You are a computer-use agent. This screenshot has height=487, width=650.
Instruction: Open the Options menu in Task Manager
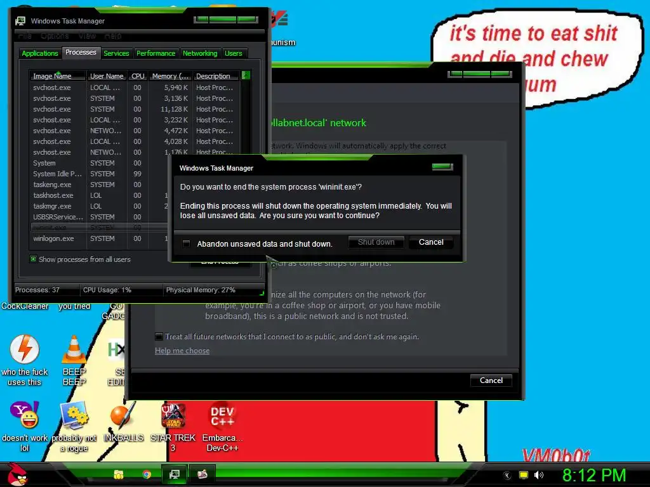point(55,36)
